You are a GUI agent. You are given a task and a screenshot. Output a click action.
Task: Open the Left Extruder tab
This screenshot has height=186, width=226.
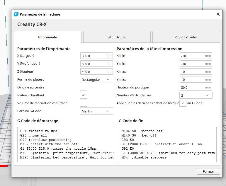tap(117, 37)
